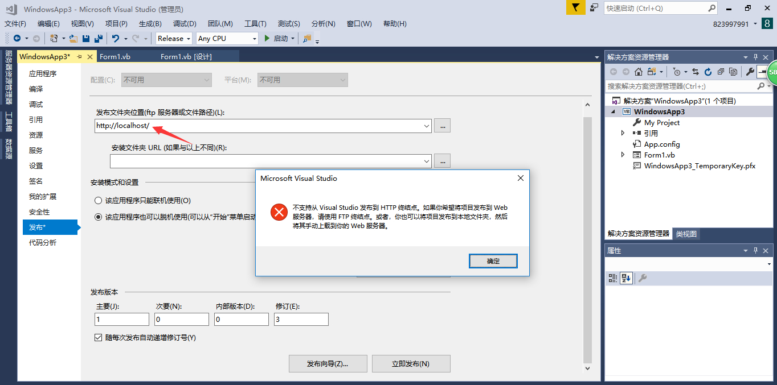Click the Save icon in toolbar
Screen dimensions: 777x385
(86, 38)
